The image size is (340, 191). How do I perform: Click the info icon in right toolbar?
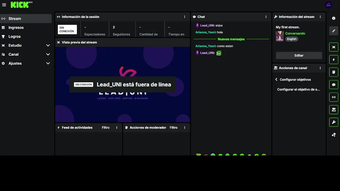pos(334,18)
